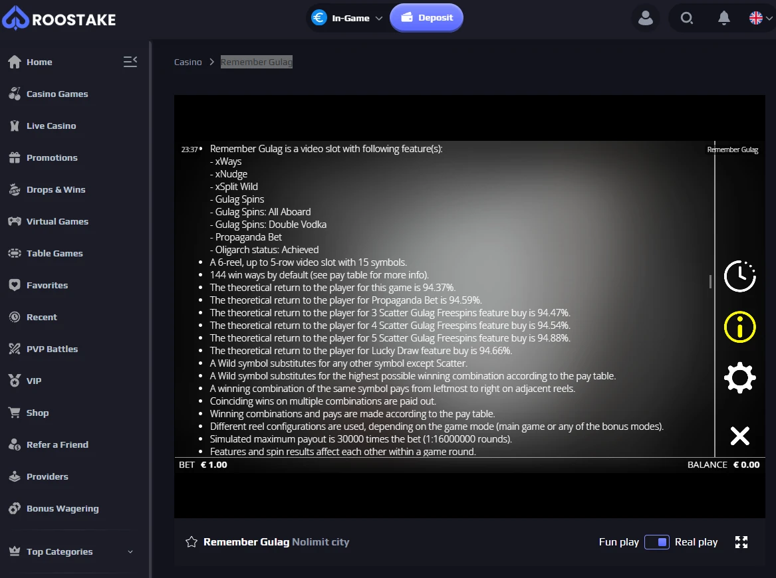Click the Promotions gift icon
Image resolution: width=776 pixels, height=578 pixels.
point(15,157)
